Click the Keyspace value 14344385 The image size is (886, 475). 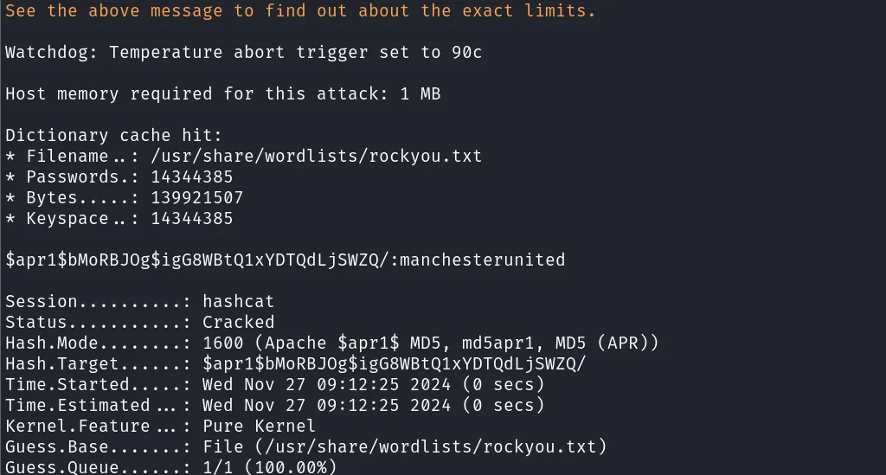click(191, 219)
